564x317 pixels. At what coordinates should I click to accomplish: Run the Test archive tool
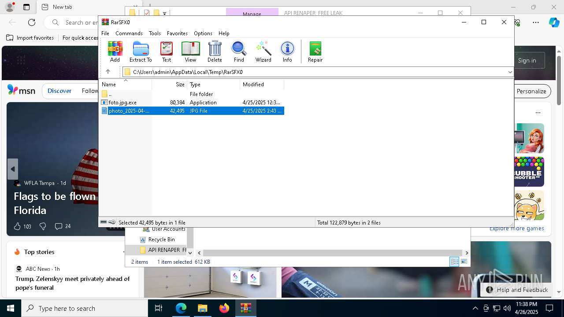(167, 52)
